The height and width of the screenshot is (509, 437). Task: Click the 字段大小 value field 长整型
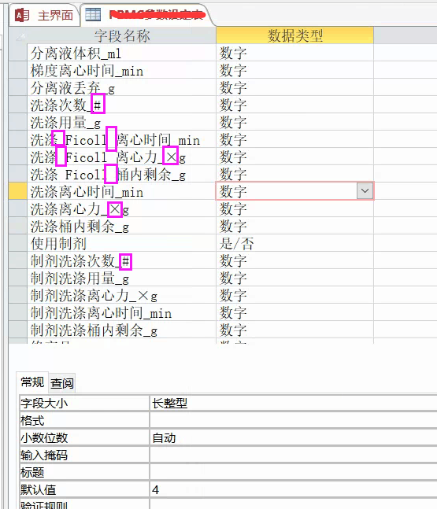[294, 403]
